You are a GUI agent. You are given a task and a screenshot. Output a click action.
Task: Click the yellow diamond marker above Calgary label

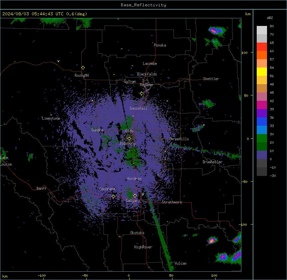tap(135, 196)
